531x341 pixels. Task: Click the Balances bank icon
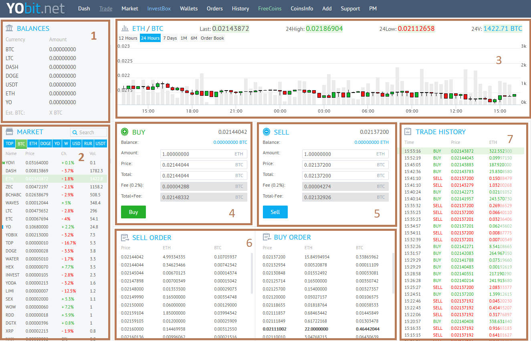pyautogui.click(x=9, y=28)
